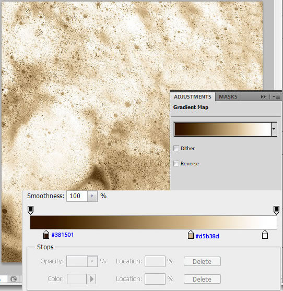The width and height of the screenshot is (283, 291).
Task: Open the gradient picker dropdown arrow
Action: tap(274, 129)
